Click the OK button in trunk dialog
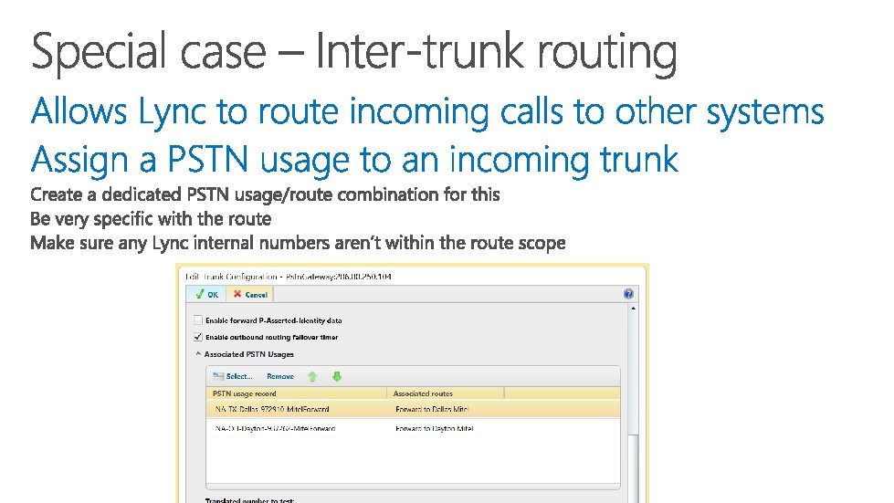Viewport: 894px width, 503px height. click(x=206, y=295)
